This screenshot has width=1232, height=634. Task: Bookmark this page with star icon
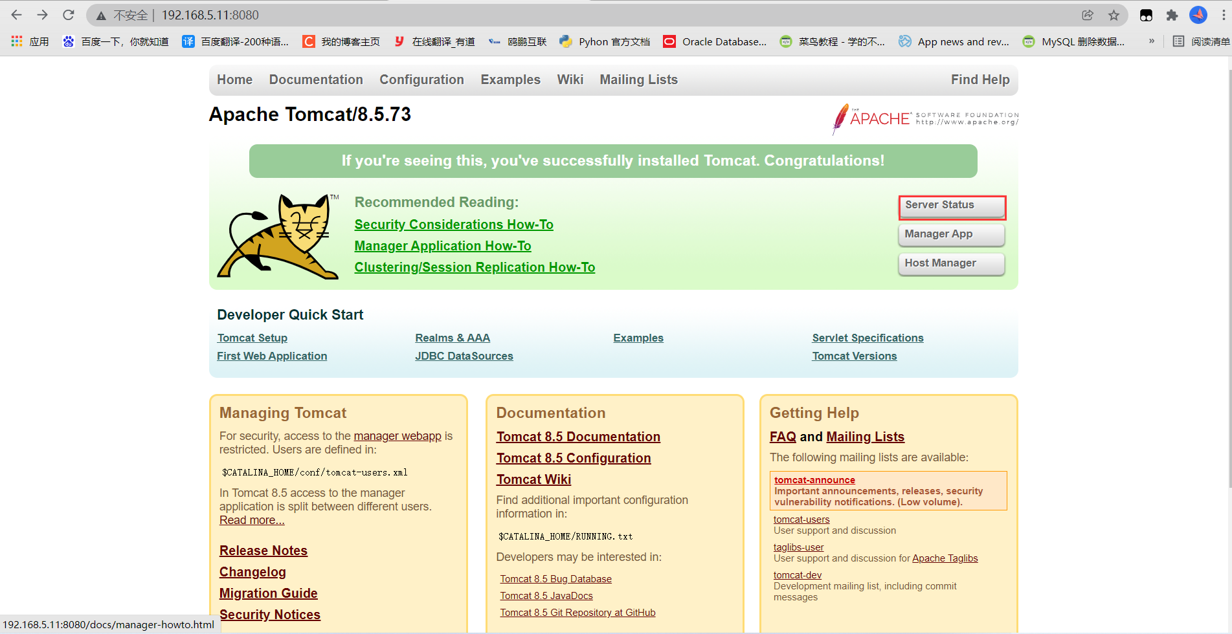[x=1114, y=15]
